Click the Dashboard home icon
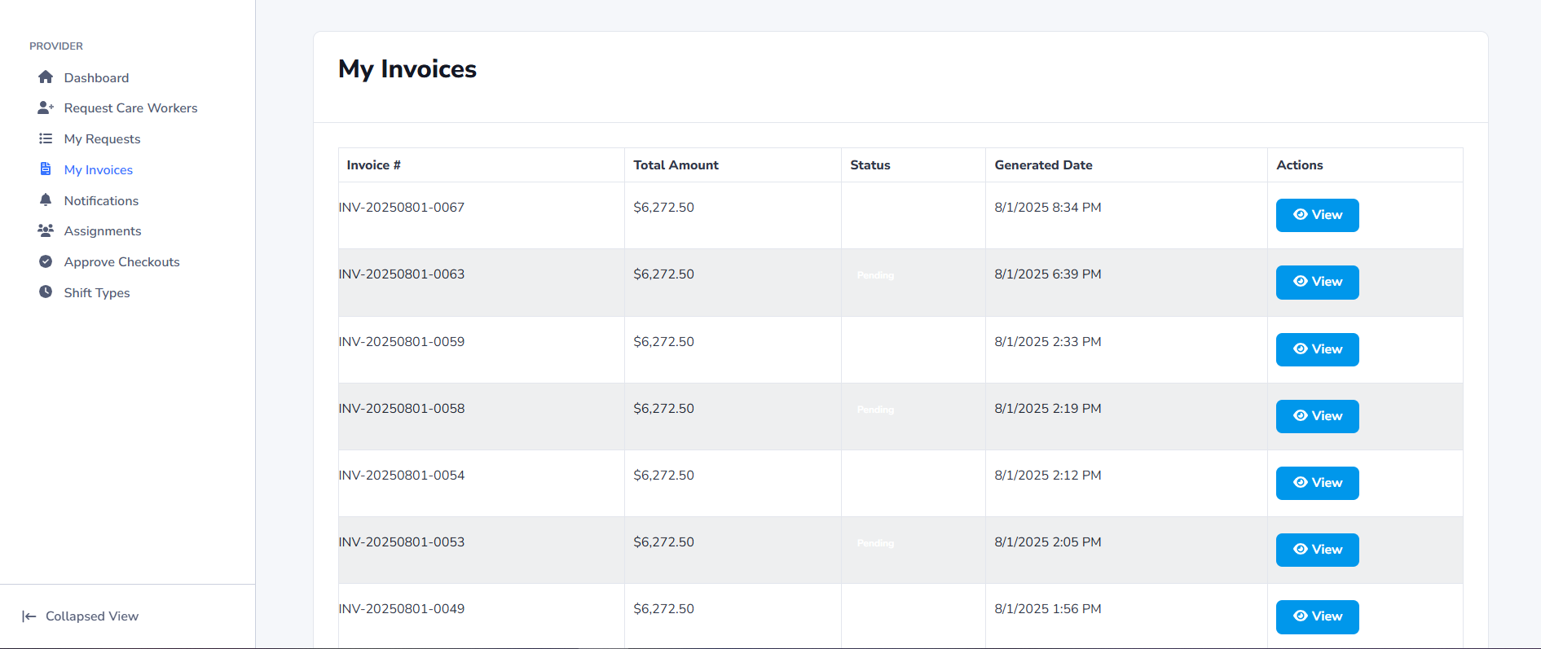 [46, 77]
